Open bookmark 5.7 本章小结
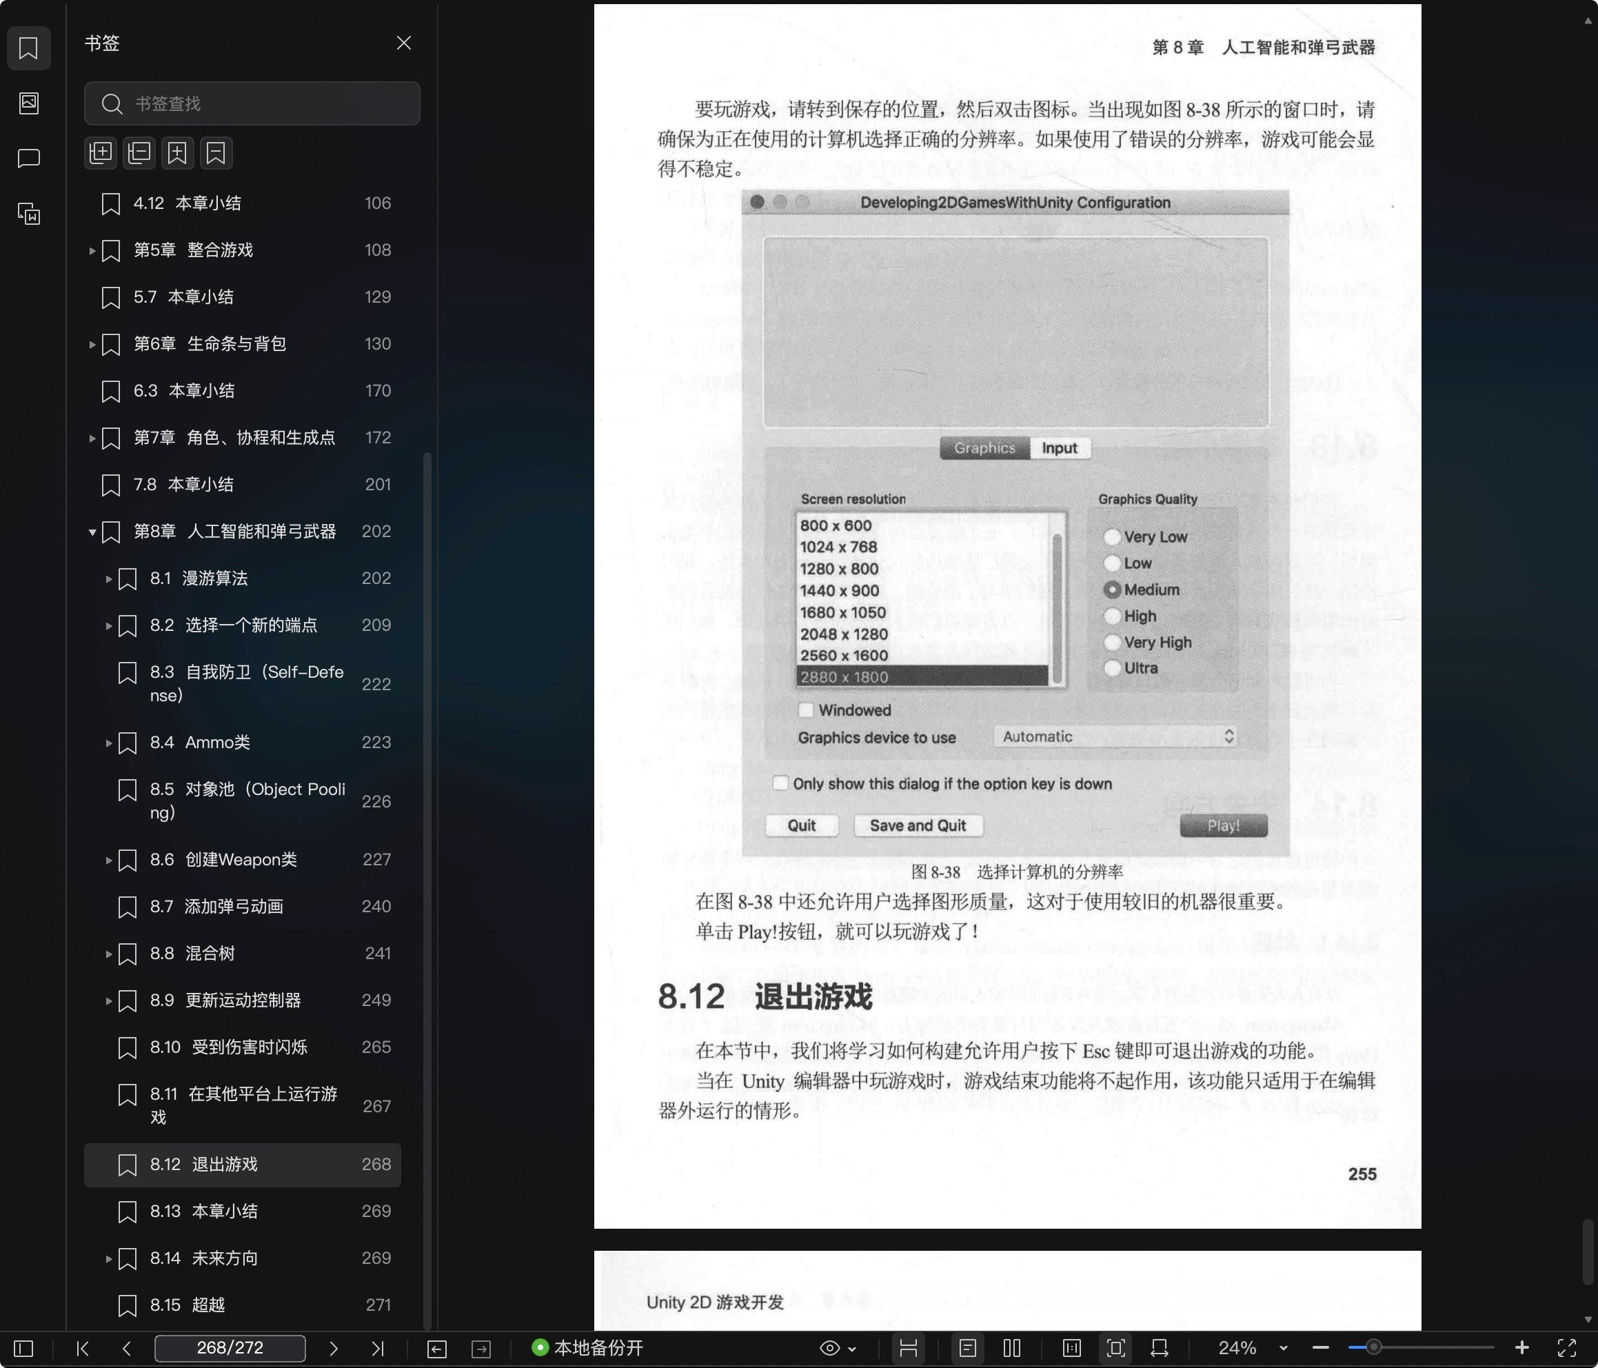Screen dimensions: 1598x1368 tap(242, 297)
